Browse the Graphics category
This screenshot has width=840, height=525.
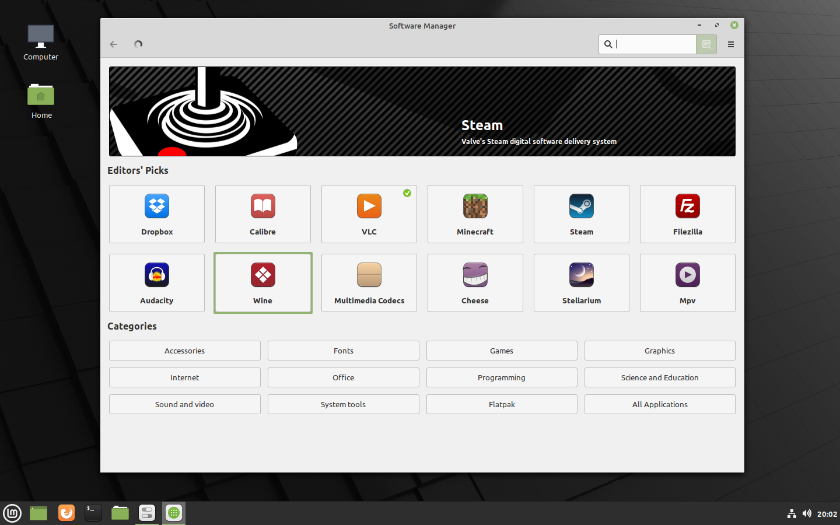pyautogui.click(x=660, y=351)
